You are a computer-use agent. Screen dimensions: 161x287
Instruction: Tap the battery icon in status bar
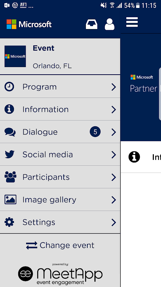(x=138, y=5)
